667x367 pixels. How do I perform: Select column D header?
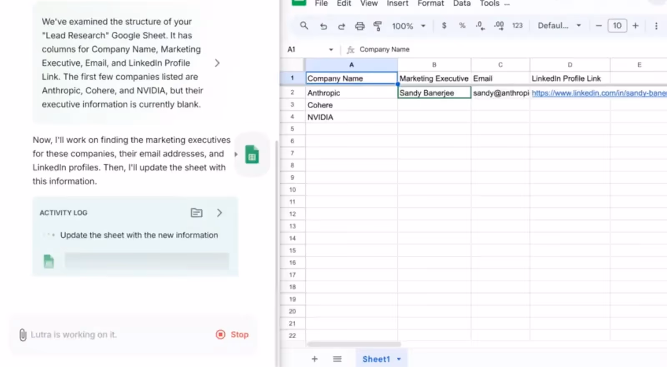point(570,65)
